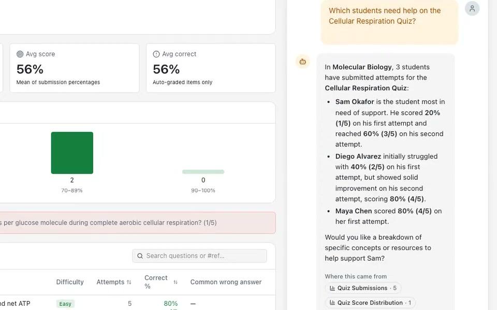Image resolution: width=497 pixels, height=310 pixels.
Task: Click the Common wrong answer column header
Action: 226,282
